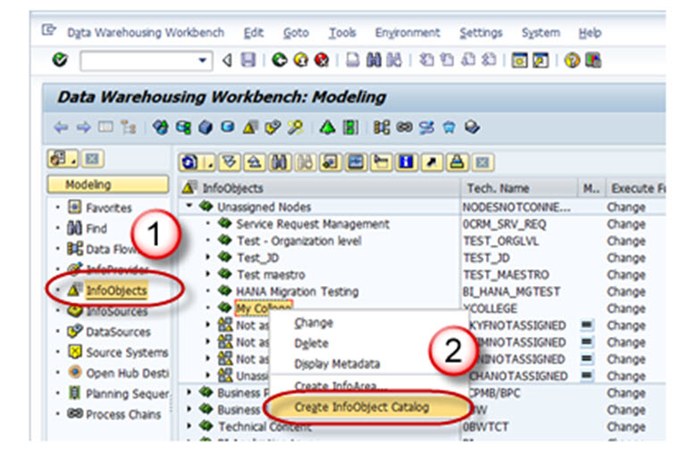This screenshot has width=688, height=456.
Task: Click the red Cancel icon in toolbar
Action: (x=321, y=61)
